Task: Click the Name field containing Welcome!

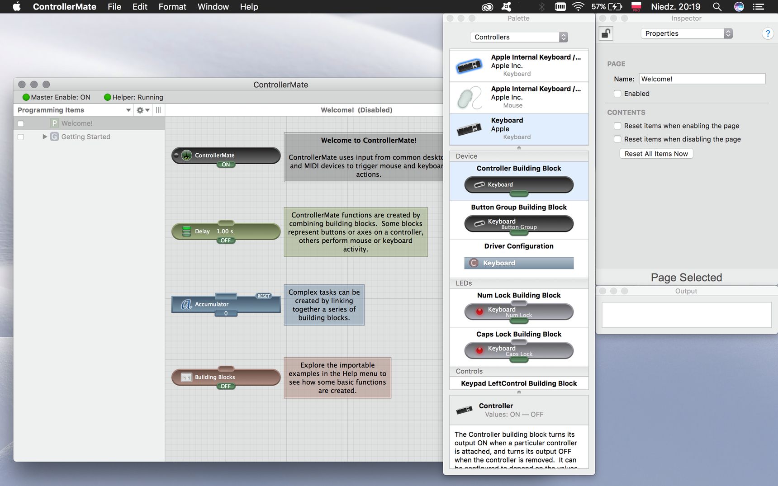Action: coord(702,79)
